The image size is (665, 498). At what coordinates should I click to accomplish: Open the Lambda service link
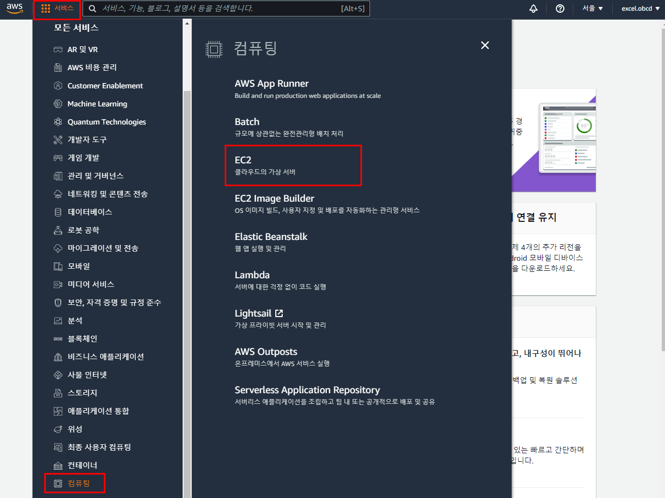pos(252,275)
